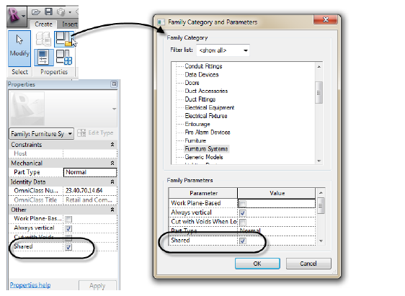This screenshot has width=405, height=296.
Task: Switch to the Create ribbon tab
Action: [x=43, y=24]
